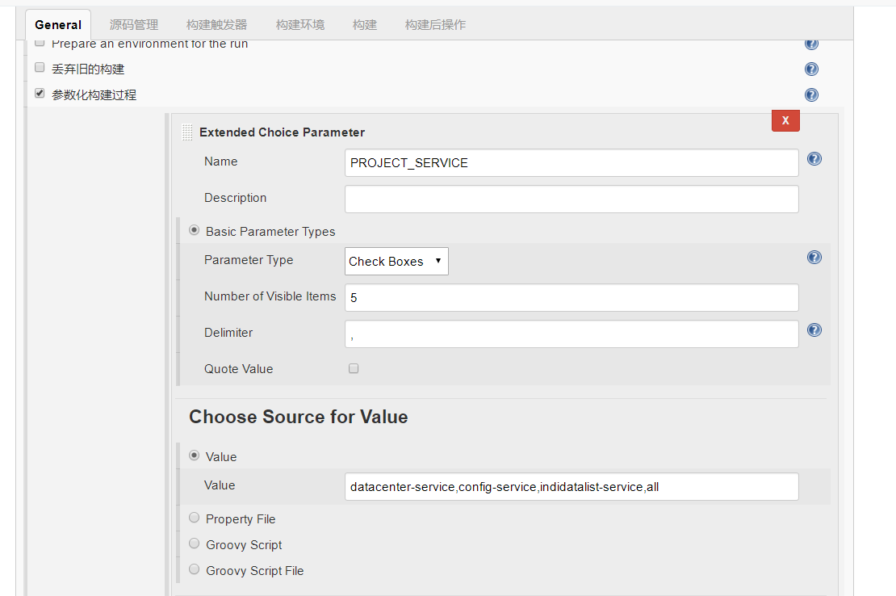This screenshot has height=596, width=896.
Task: Open help for Parameter Type
Action: click(x=814, y=258)
